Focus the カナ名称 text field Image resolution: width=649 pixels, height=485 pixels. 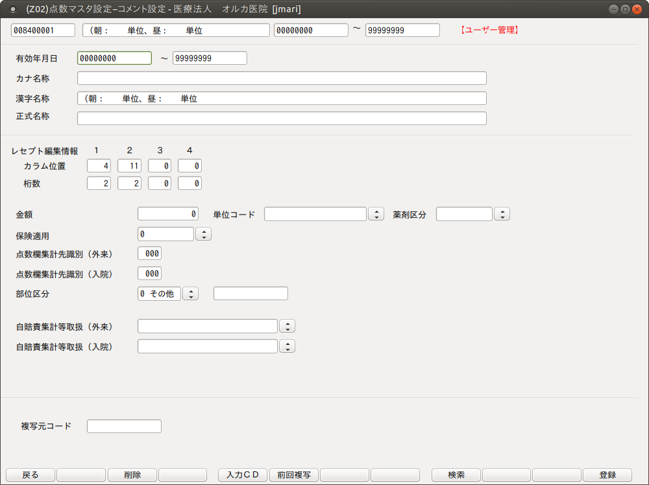point(282,78)
